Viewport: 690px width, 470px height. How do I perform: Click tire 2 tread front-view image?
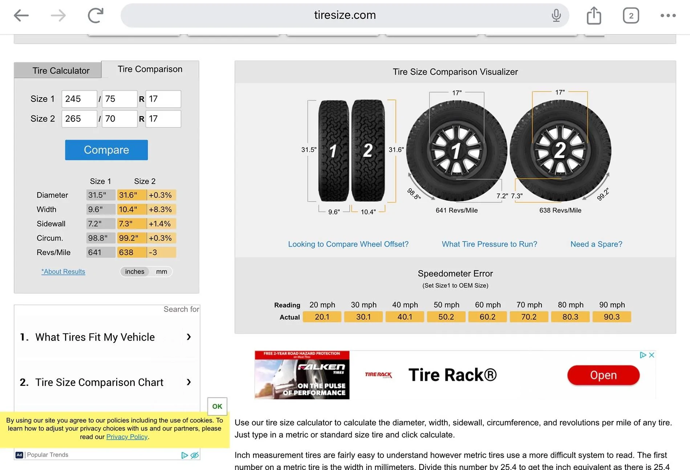click(368, 151)
